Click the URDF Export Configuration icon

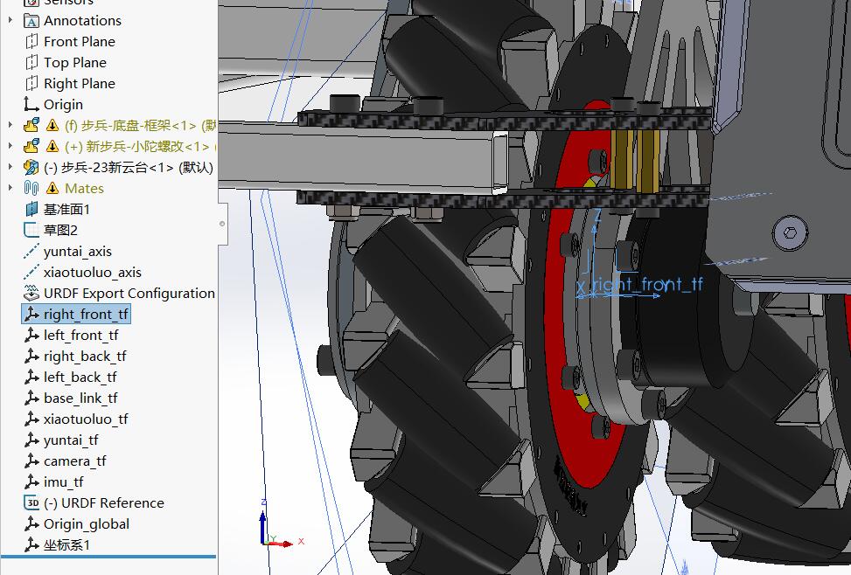31,293
